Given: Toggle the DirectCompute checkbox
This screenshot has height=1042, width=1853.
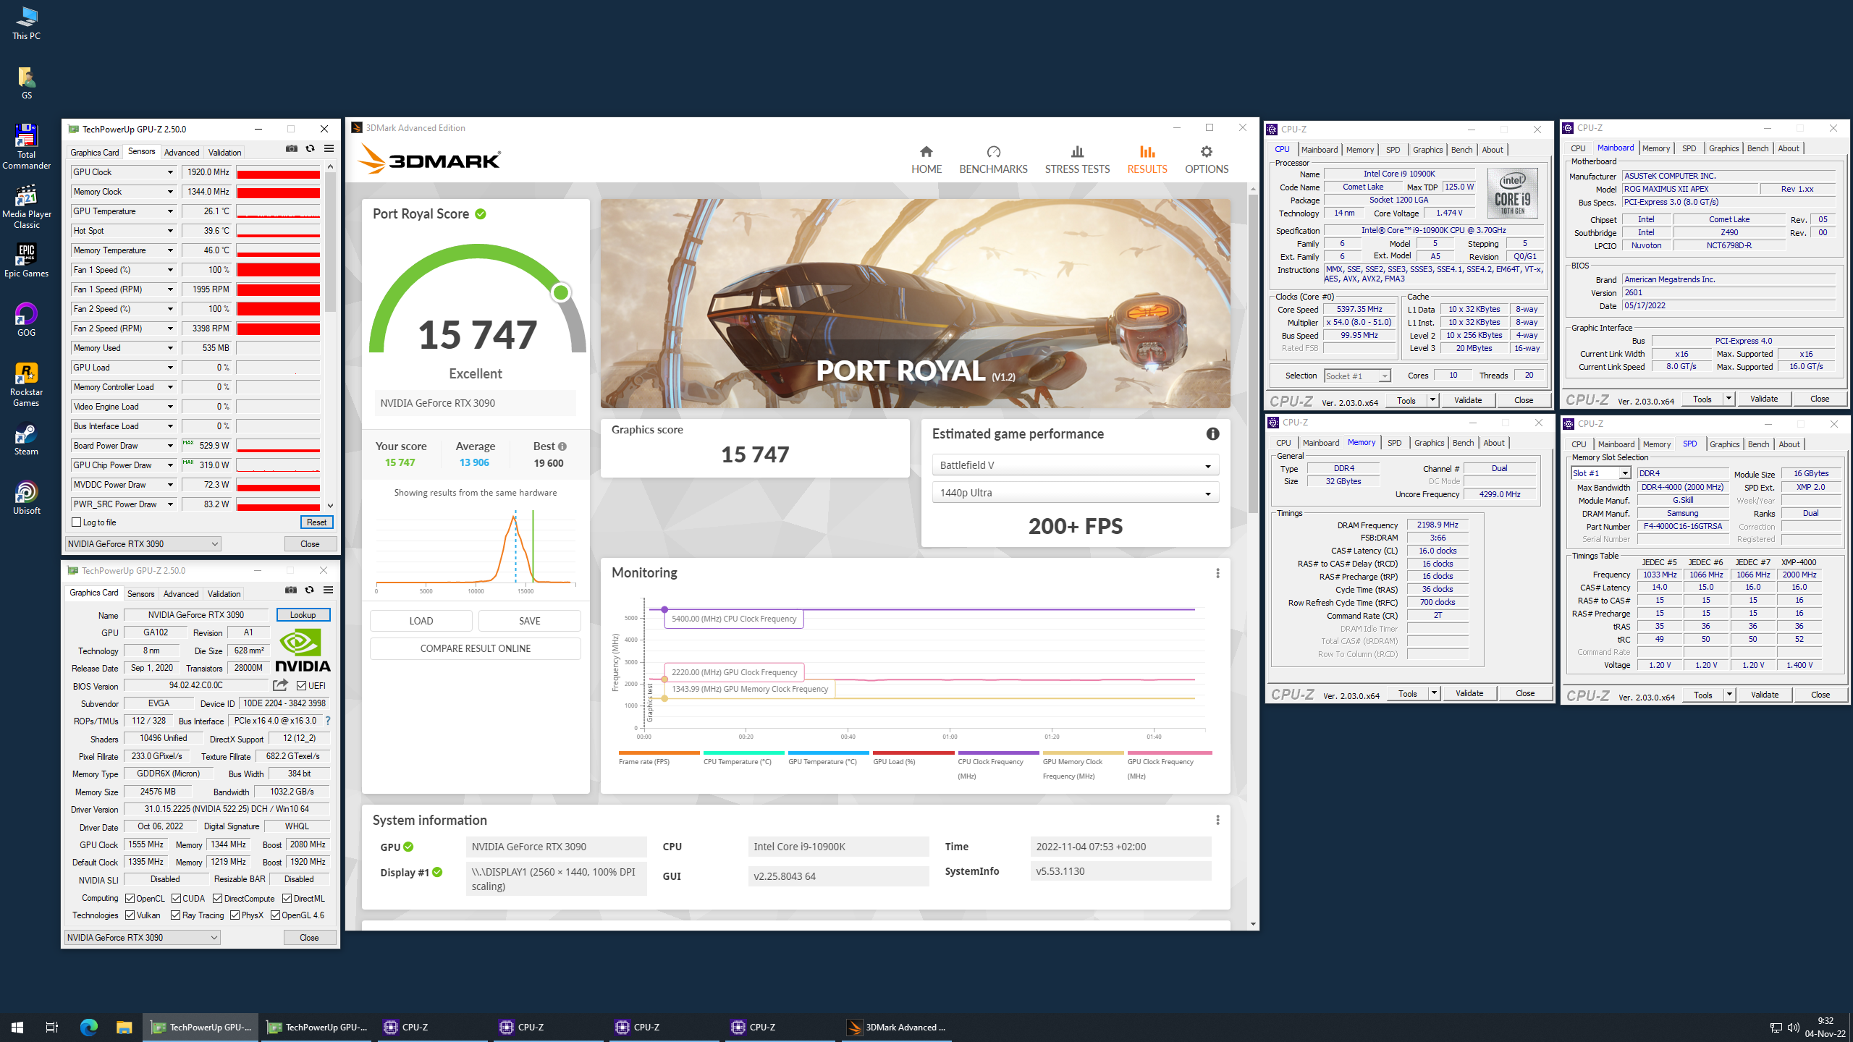Looking at the screenshot, I should pyautogui.click(x=217, y=898).
